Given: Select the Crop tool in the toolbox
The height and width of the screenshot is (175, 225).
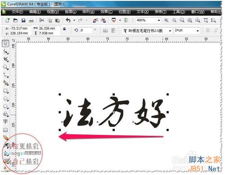Looking at the screenshot, I should [6, 59].
